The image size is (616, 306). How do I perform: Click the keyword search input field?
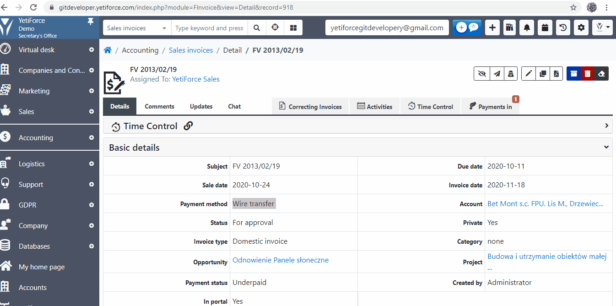point(210,28)
